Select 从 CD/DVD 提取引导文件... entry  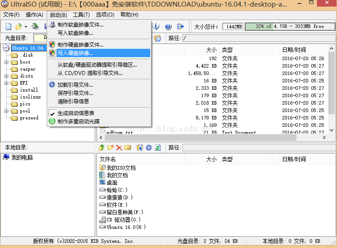(x=99, y=73)
